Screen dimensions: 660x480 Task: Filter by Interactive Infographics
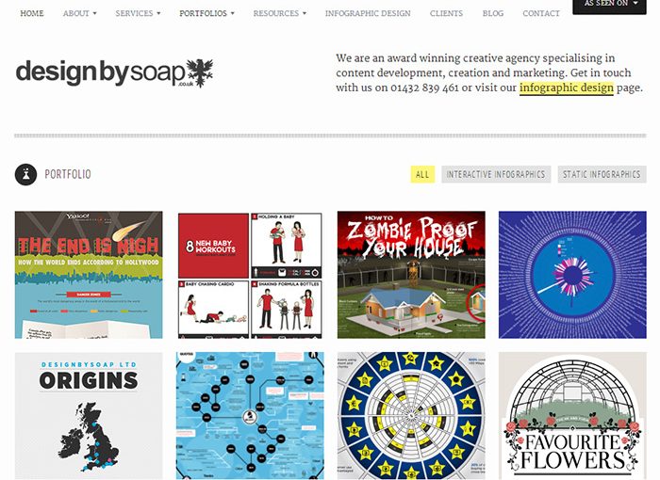496,174
